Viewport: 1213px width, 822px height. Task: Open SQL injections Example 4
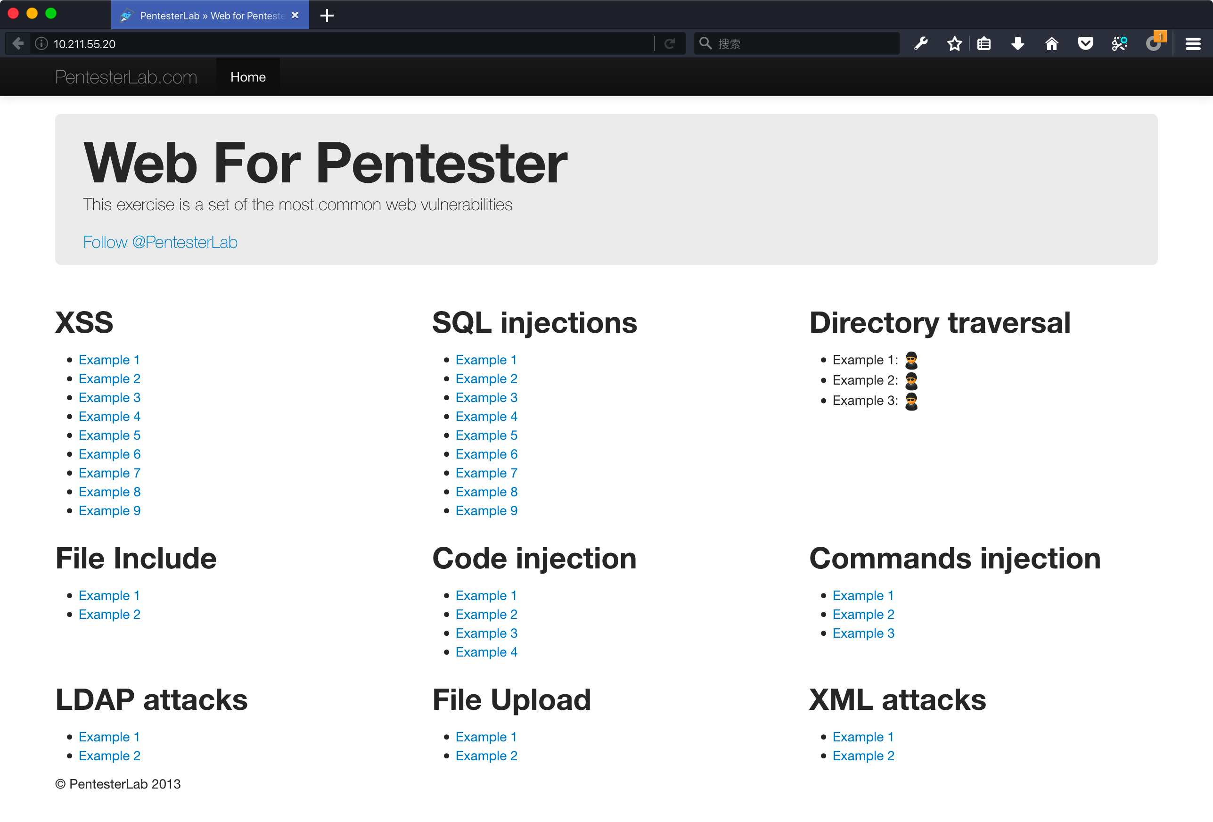pyautogui.click(x=486, y=416)
